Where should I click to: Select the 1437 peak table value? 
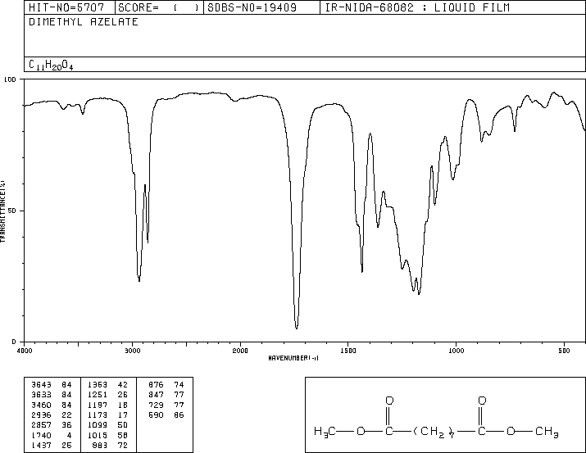click(x=41, y=445)
